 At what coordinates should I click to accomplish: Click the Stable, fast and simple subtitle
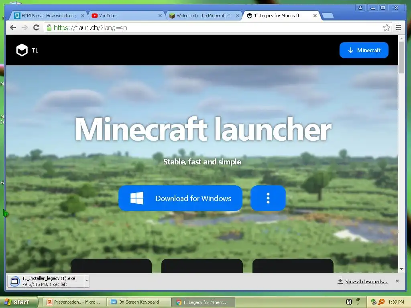[x=202, y=162]
